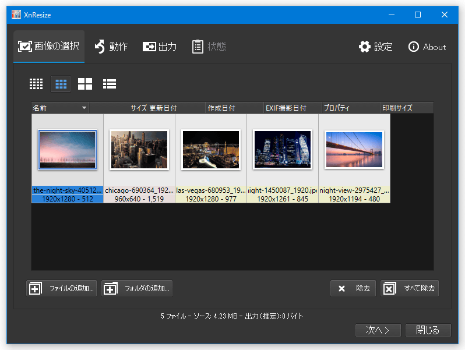
Task: Switch to large thumbnails view
Action: pos(85,84)
